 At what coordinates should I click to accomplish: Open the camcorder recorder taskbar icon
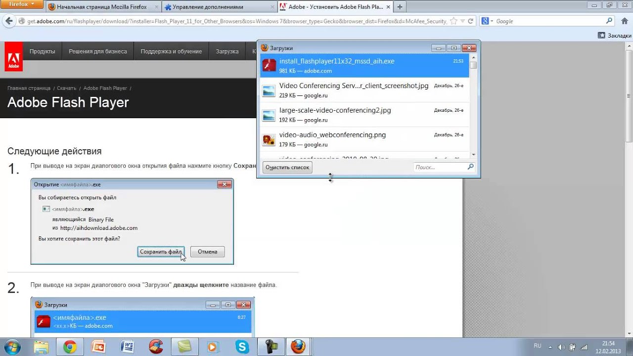(271, 347)
